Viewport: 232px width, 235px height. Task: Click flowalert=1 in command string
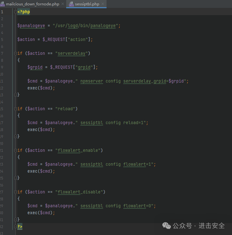click(137, 164)
